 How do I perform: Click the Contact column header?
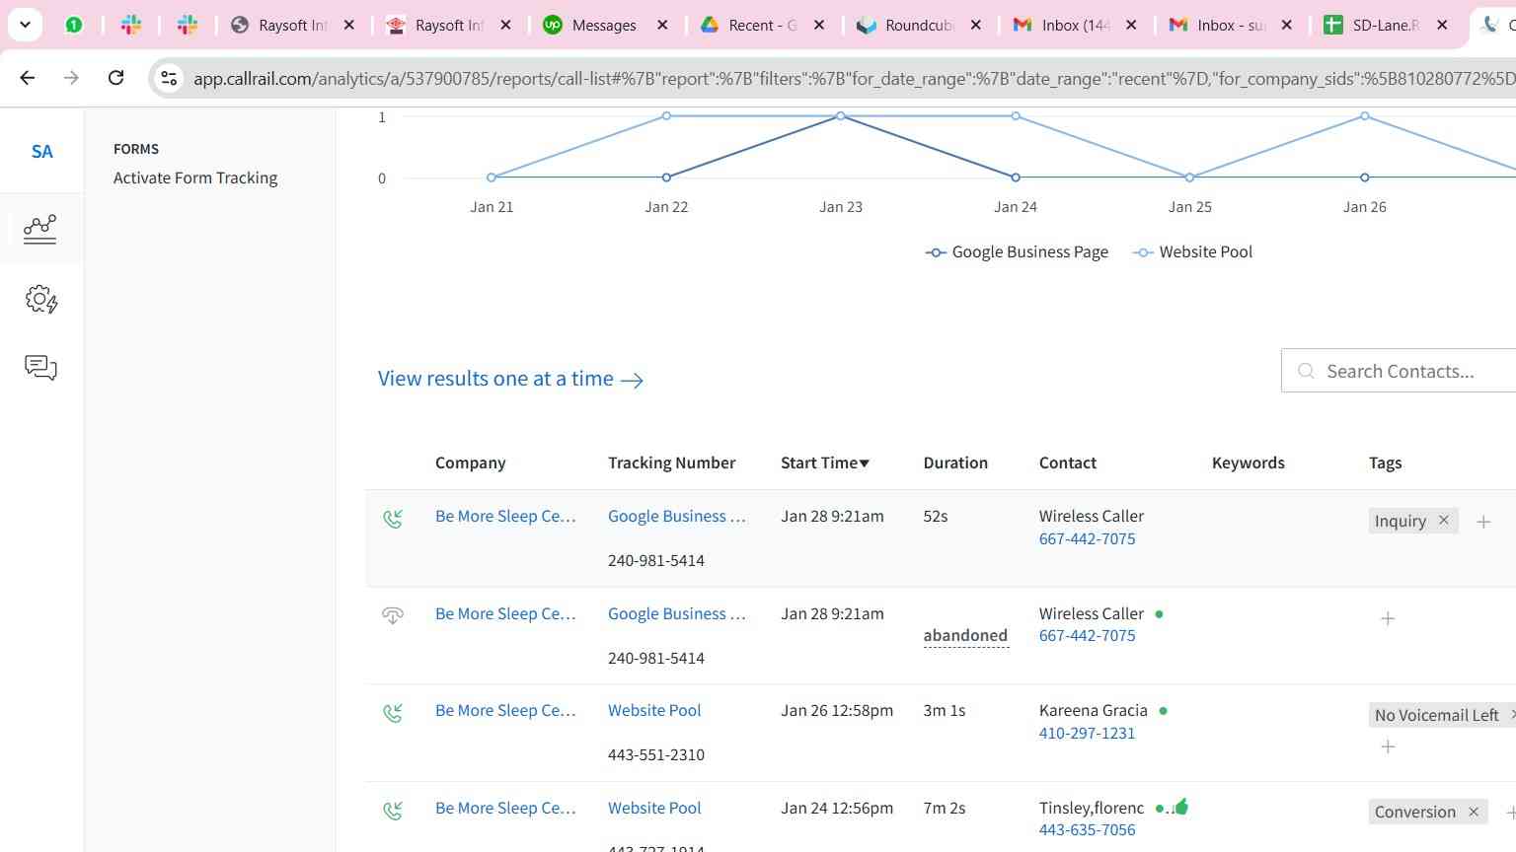[1068, 462]
